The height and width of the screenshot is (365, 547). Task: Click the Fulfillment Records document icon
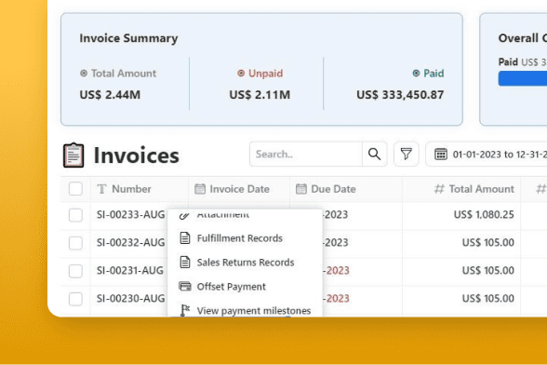pyautogui.click(x=185, y=238)
